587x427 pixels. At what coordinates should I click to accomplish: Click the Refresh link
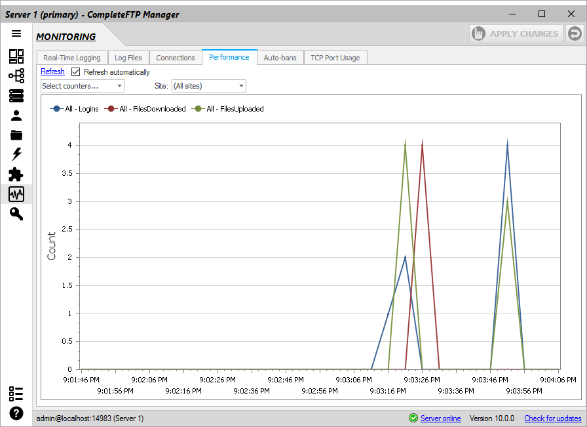[x=52, y=71]
